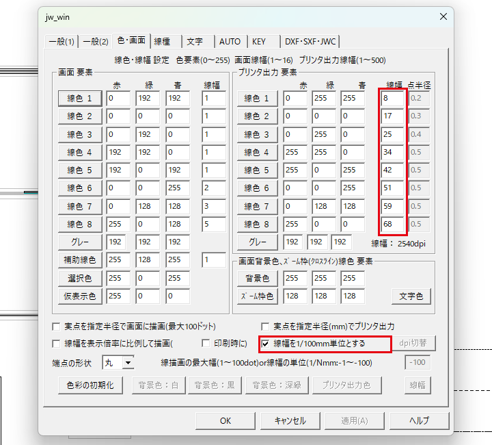The image size is (492, 445).
Task: Edit printer line width field for 線色 6
Action: pyautogui.click(x=392, y=188)
